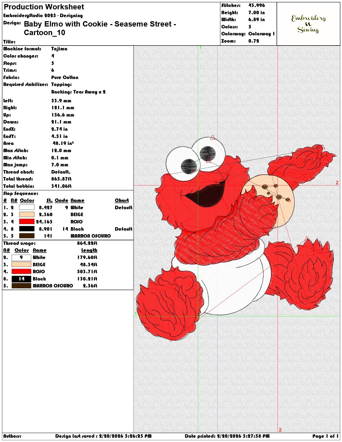Screen dimensions: 342x442
Task: Click the Chart column header
Action: pos(122,200)
